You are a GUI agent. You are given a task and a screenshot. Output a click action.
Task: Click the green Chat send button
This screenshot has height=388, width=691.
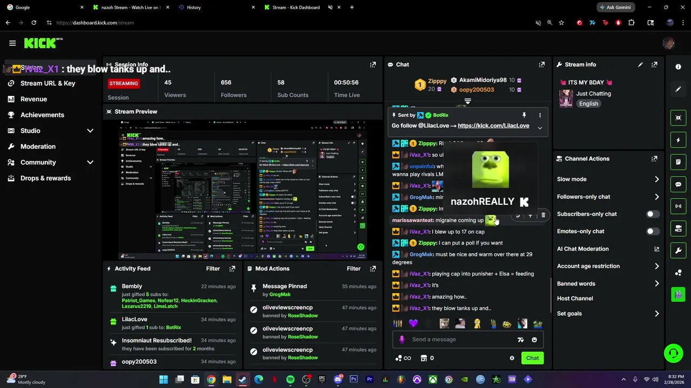(x=532, y=358)
